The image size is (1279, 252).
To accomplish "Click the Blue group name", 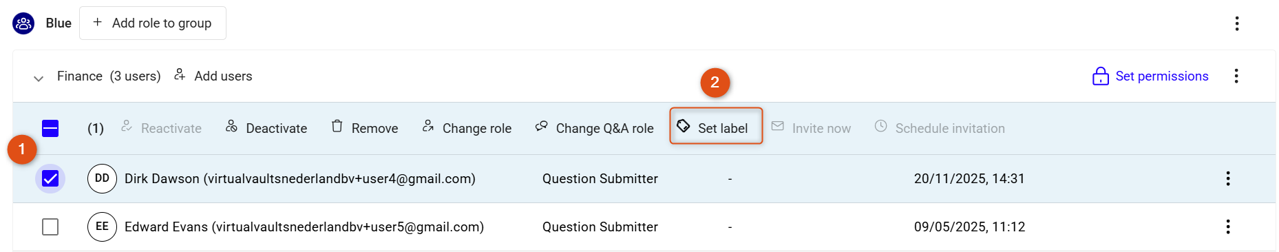I will click(59, 23).
